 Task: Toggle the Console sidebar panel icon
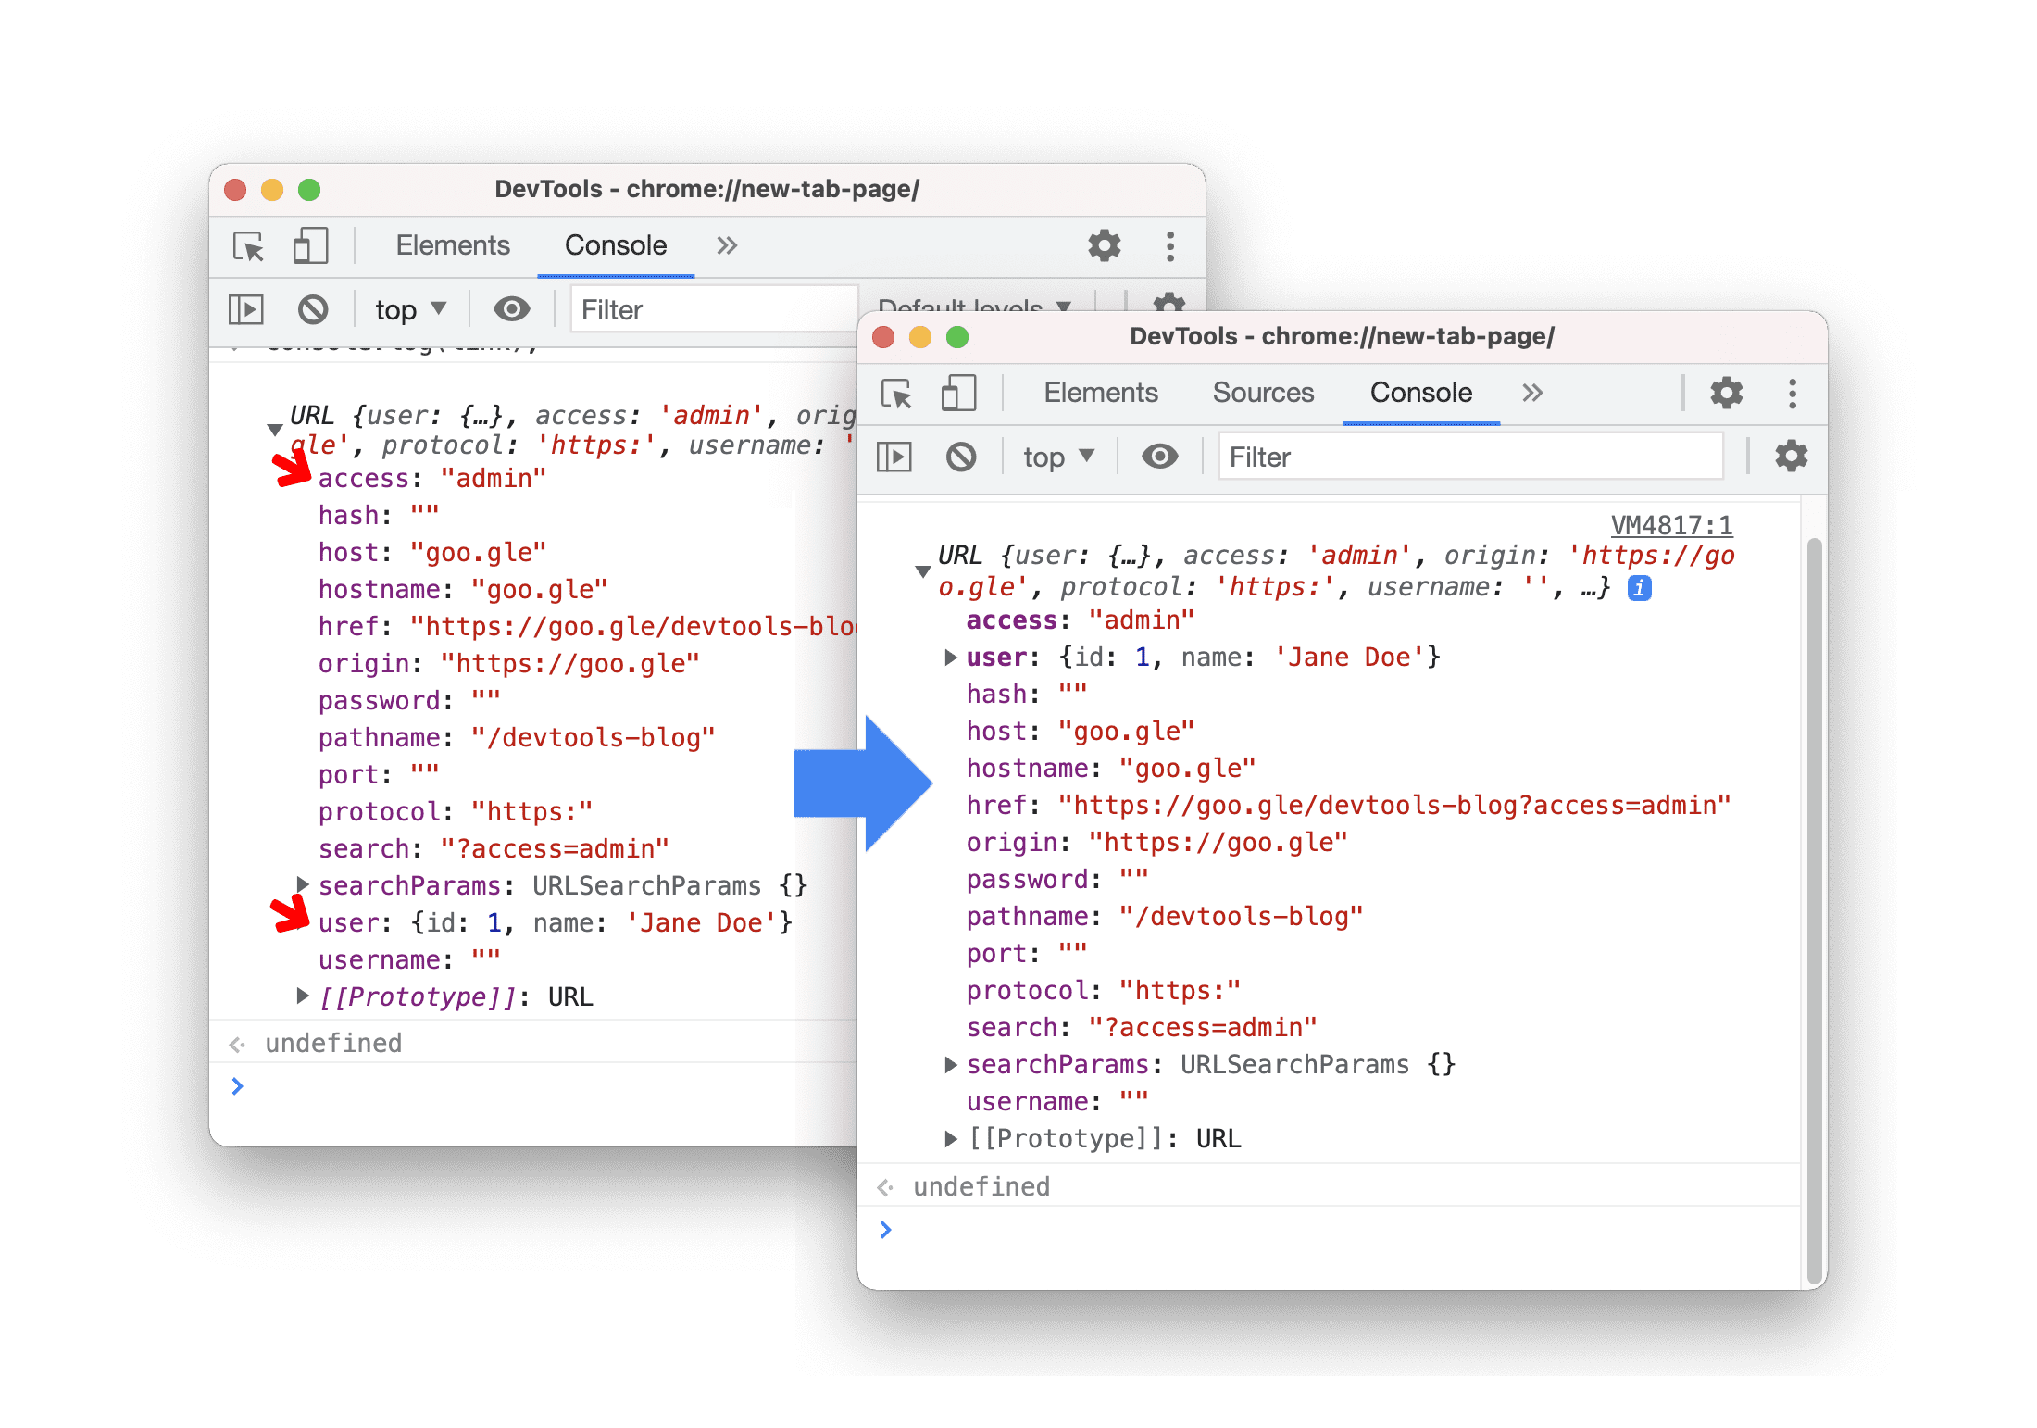click(x=249, y=322)
